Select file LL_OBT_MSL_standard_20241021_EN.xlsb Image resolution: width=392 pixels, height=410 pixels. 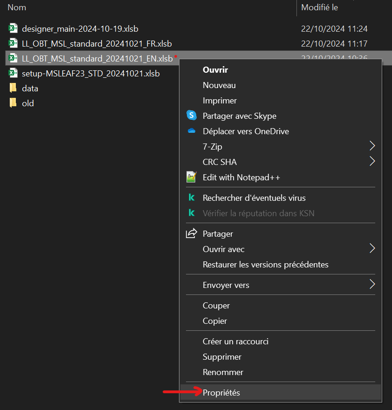[x=97, y=59]
